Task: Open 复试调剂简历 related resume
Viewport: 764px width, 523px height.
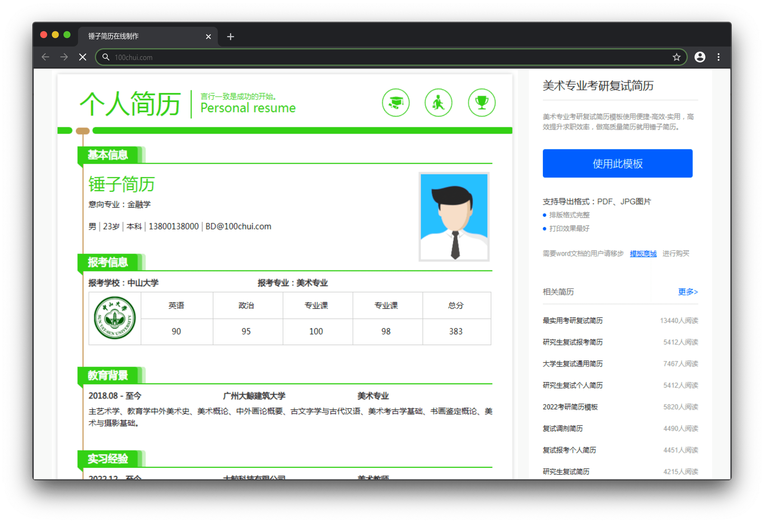Action: point(563,428)
